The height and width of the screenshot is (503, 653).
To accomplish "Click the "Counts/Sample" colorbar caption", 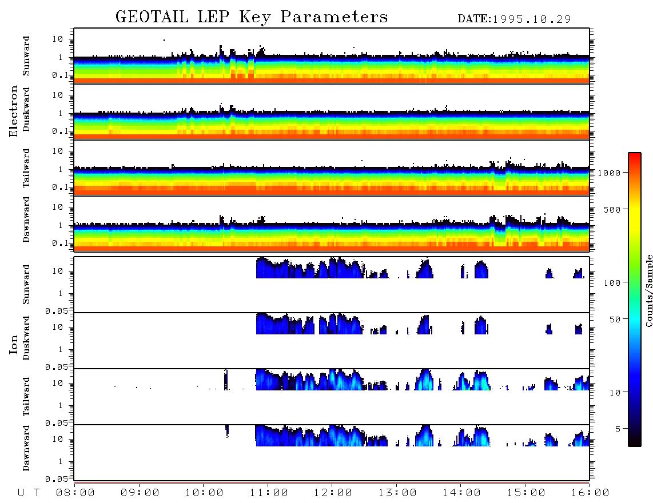I will pos(649,291).
